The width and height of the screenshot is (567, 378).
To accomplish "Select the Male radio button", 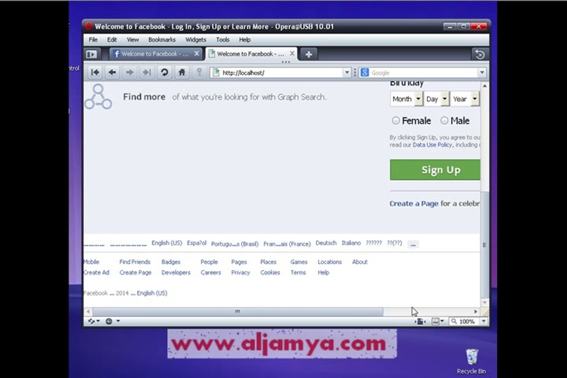I will tap(444, 120).
